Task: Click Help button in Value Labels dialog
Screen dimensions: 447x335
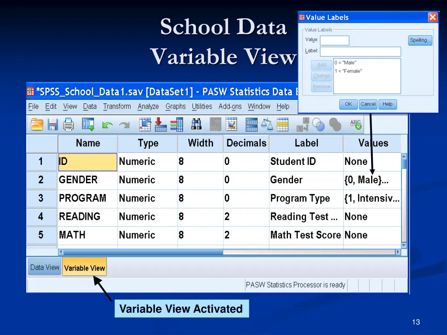Action: pos(388,104)
